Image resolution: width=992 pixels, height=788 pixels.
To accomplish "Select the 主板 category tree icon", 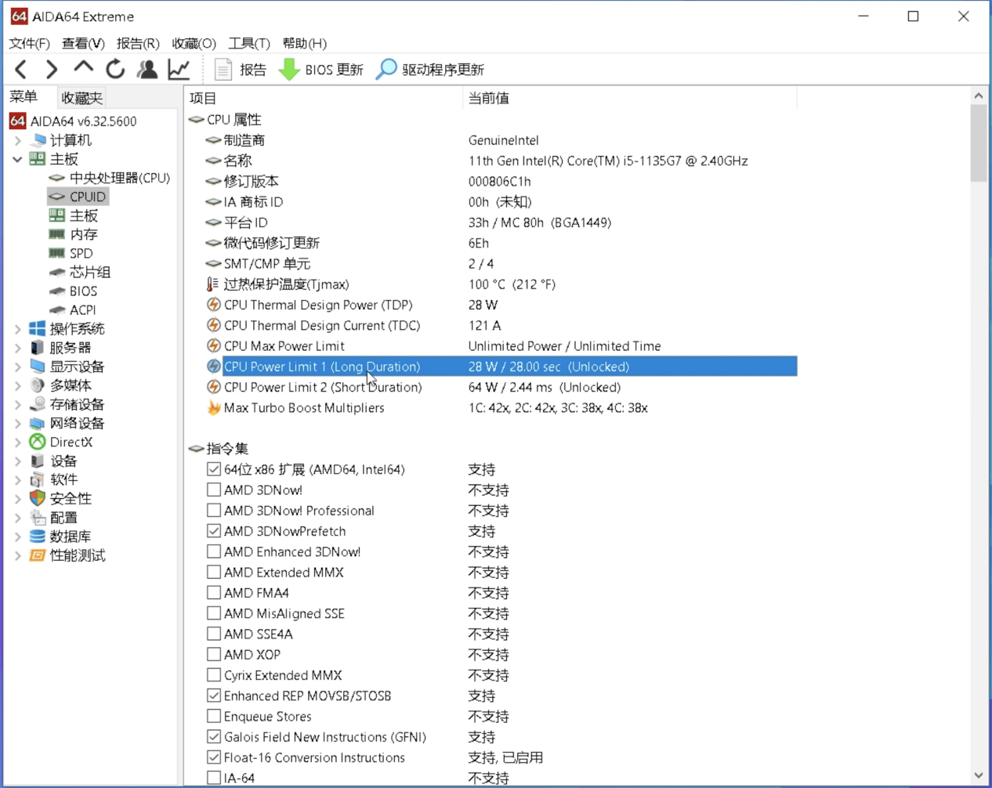I will 38,159.
